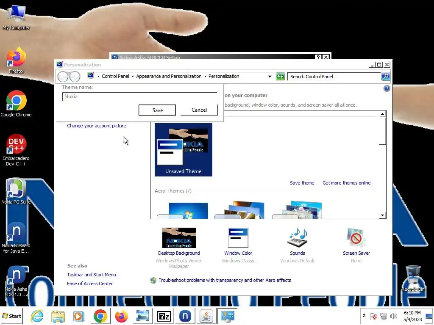Image resolution: width=434 pixels, height=325 pixels.
Task: Click help button on Nokia Asha SDK Setup window
Action: coord(318,57)
